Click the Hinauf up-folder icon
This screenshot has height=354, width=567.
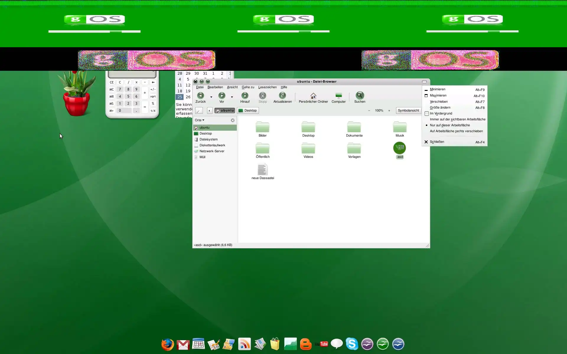click(x=245, y=96)
